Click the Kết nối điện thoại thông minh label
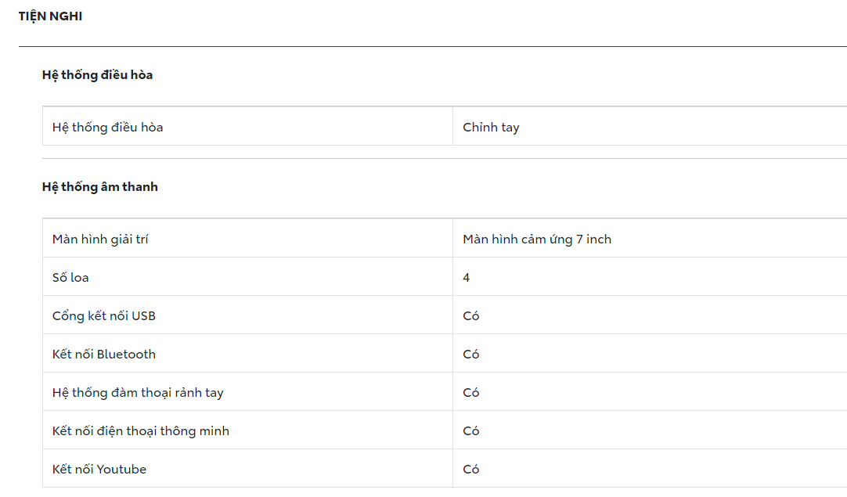Screen dimensions: 847x497 pos(141,430)
